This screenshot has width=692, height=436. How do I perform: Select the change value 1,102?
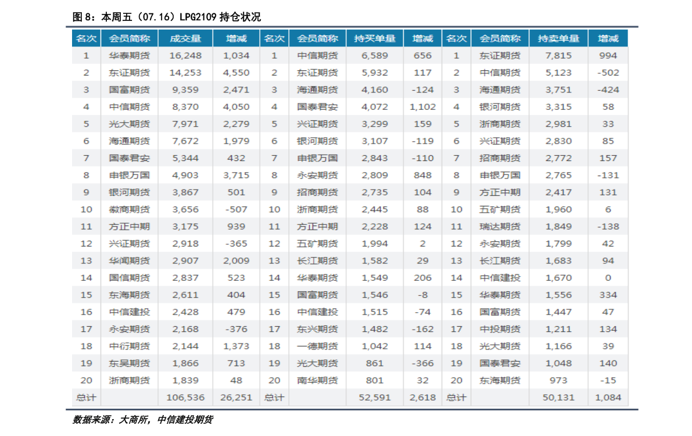coord(422,107)
